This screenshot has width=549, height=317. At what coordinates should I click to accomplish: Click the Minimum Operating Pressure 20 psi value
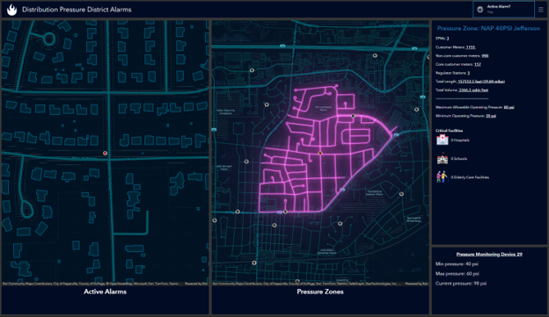(x=491, y=116)
